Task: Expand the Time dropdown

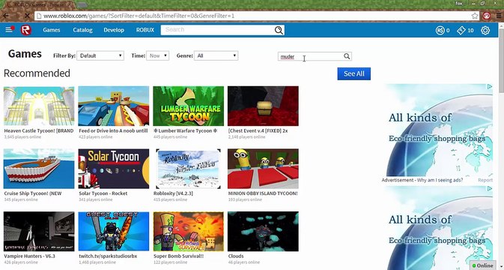Action: click(157, 55)
